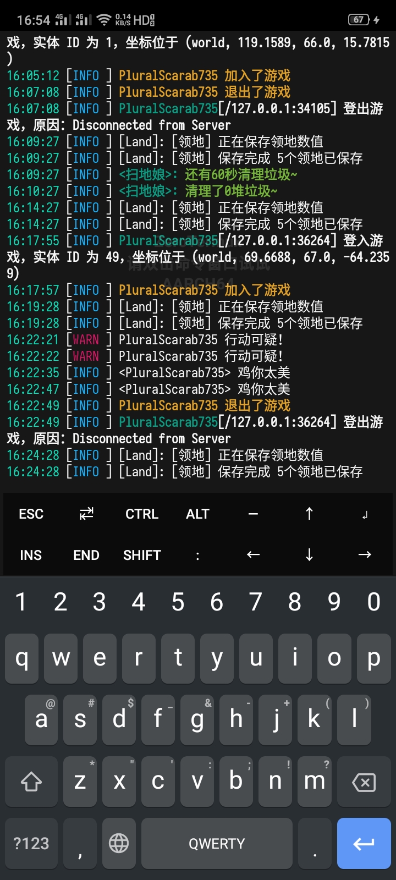The width and height of the screenshot is (396, 880).
Task: Tap the log line 清理了0堆垃圾~
Action: (142, 191)
